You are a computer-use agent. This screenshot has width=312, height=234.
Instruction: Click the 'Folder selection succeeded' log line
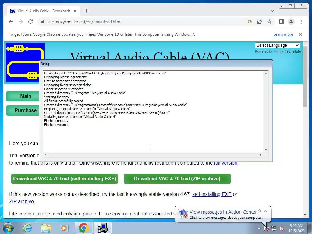(x=64, y=89)
